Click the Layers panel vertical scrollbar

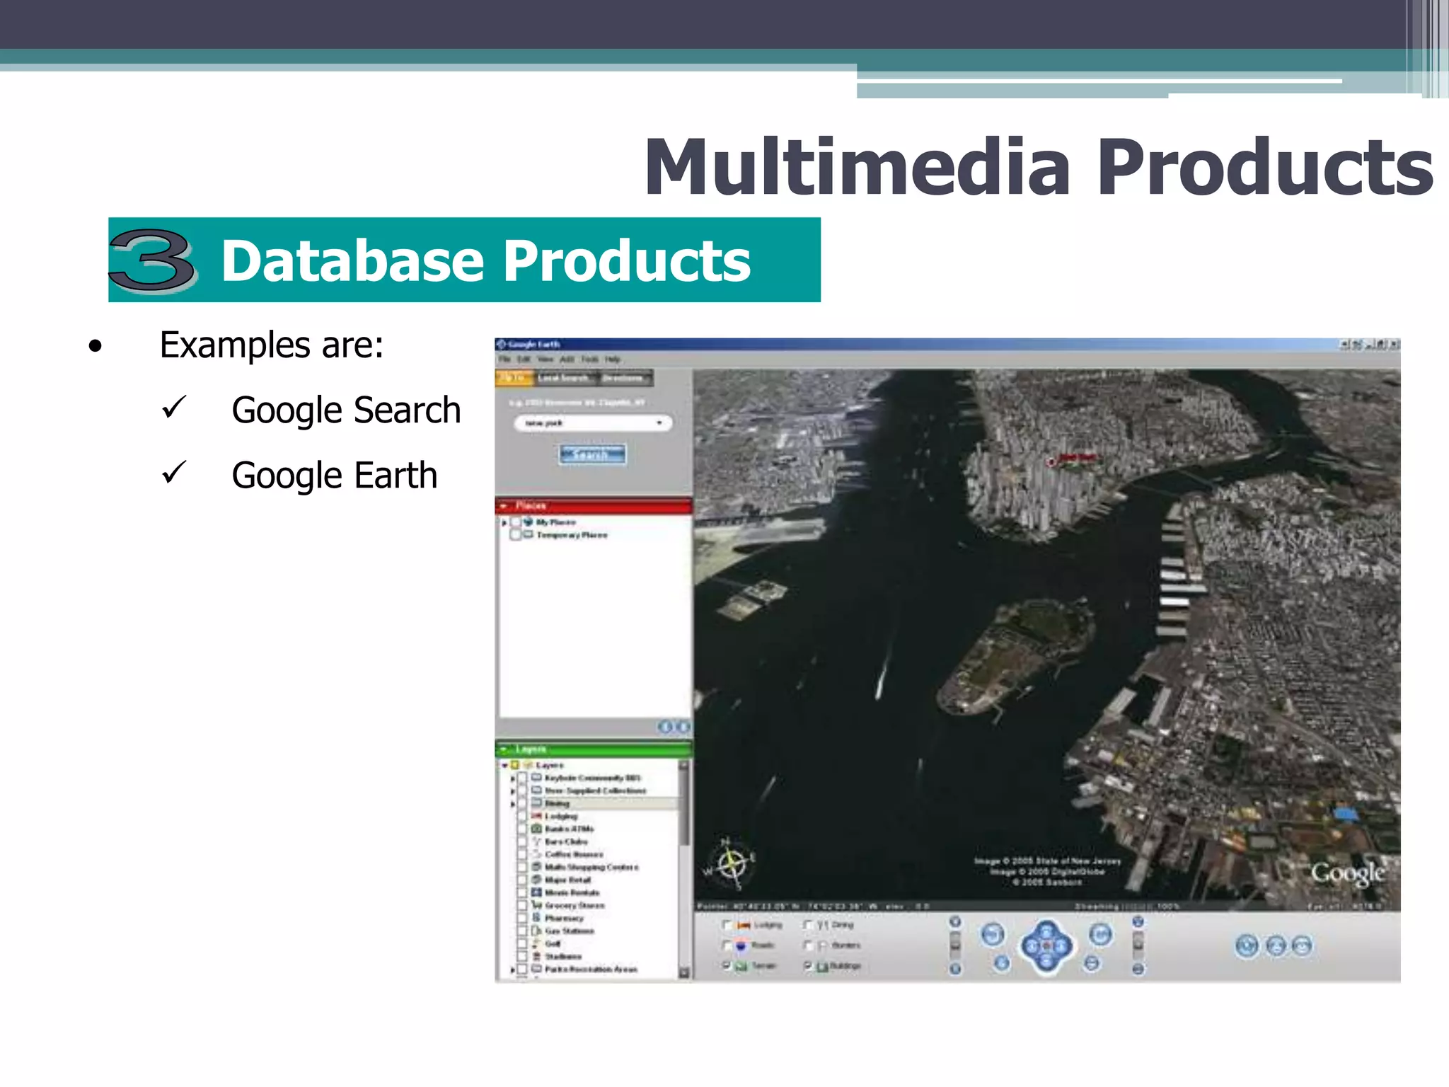pyautogui.click(x=684, y=869)
